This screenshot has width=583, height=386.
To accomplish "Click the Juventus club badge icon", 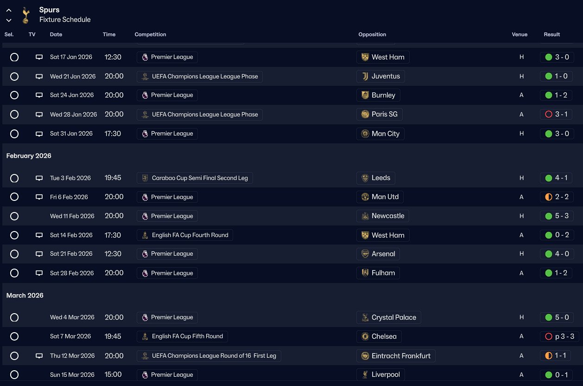I will coord(365,76).
